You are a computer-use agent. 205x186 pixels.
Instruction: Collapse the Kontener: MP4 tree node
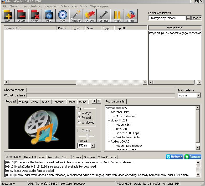pyautogui.click(x=120, y=112)
